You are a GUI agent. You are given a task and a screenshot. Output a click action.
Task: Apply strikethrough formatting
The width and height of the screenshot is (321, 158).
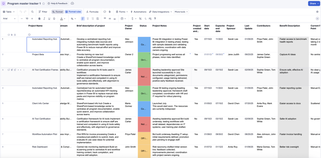click(x=54, y=18)
